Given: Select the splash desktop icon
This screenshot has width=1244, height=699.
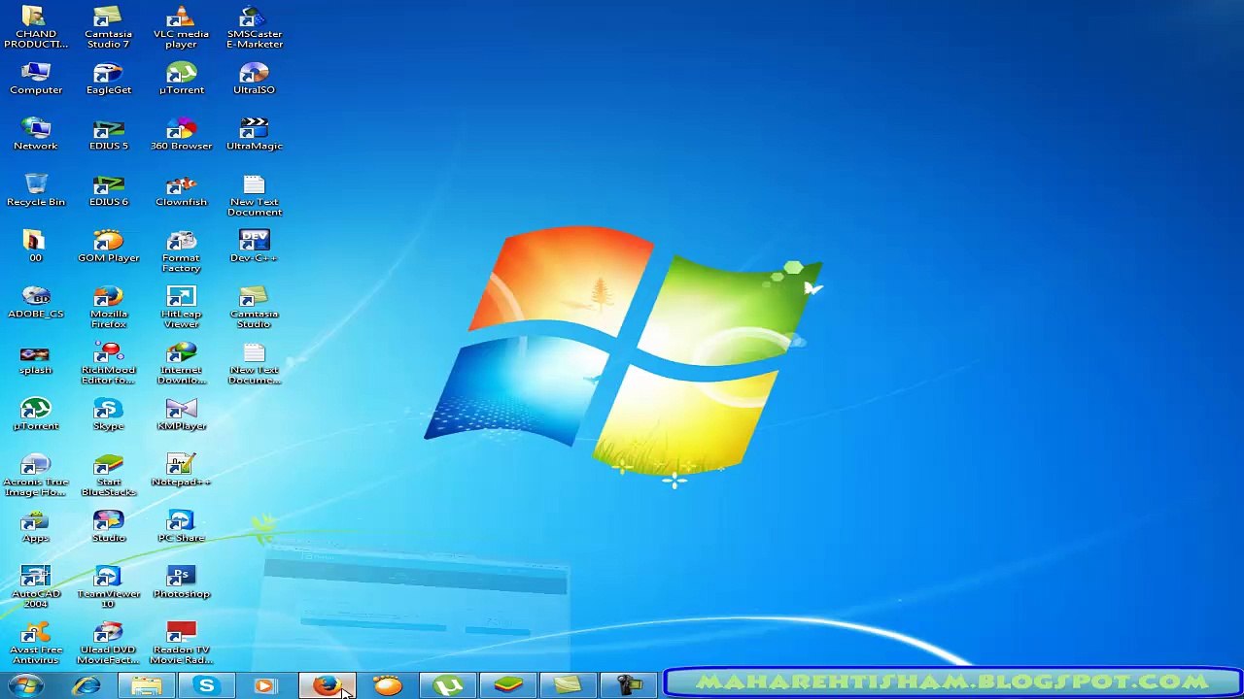Looking at the screenshot, I should [x=36, y=359].
